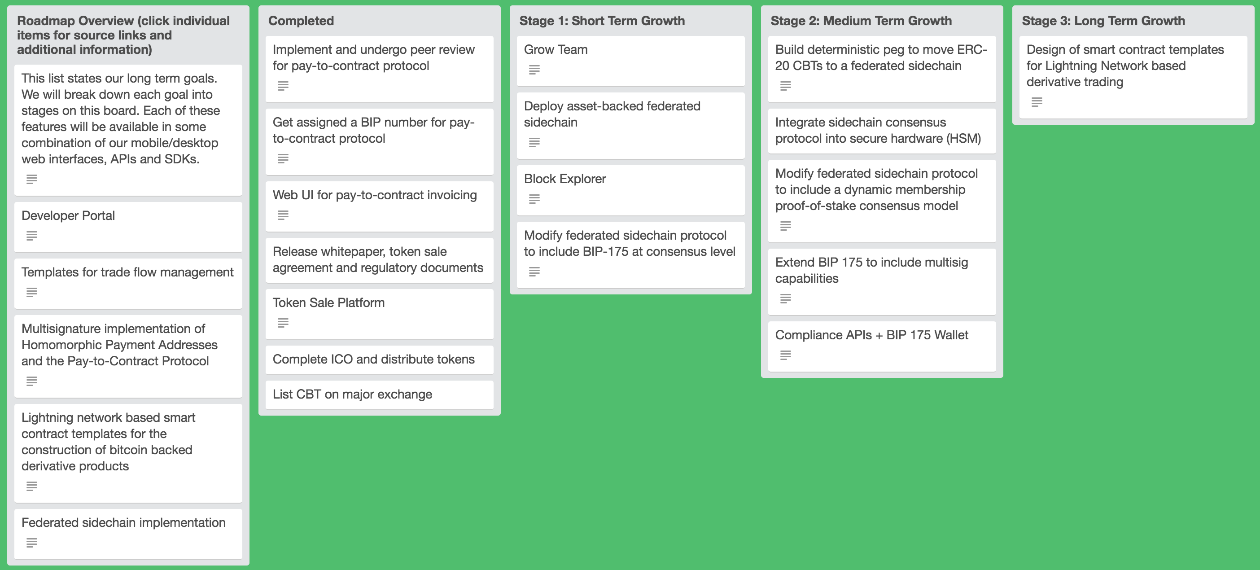This screenshot has height=570, width=1260.
Task: Click description icon on Compliance APIs card
Action: (786, 355)
